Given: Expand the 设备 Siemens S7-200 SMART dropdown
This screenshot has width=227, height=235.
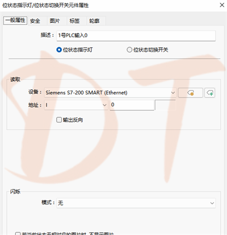Looking at the screenshot, I should (x=110, y=93).
